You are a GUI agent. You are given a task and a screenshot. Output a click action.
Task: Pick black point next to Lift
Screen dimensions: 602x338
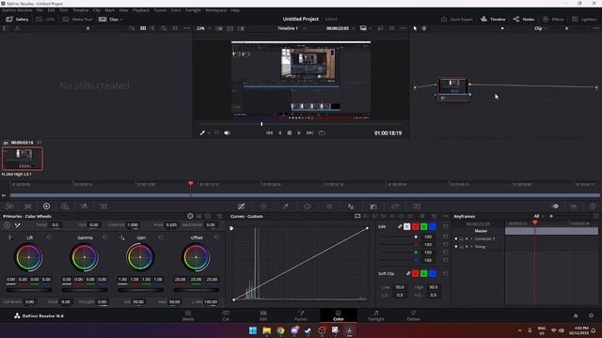[9, 238]
